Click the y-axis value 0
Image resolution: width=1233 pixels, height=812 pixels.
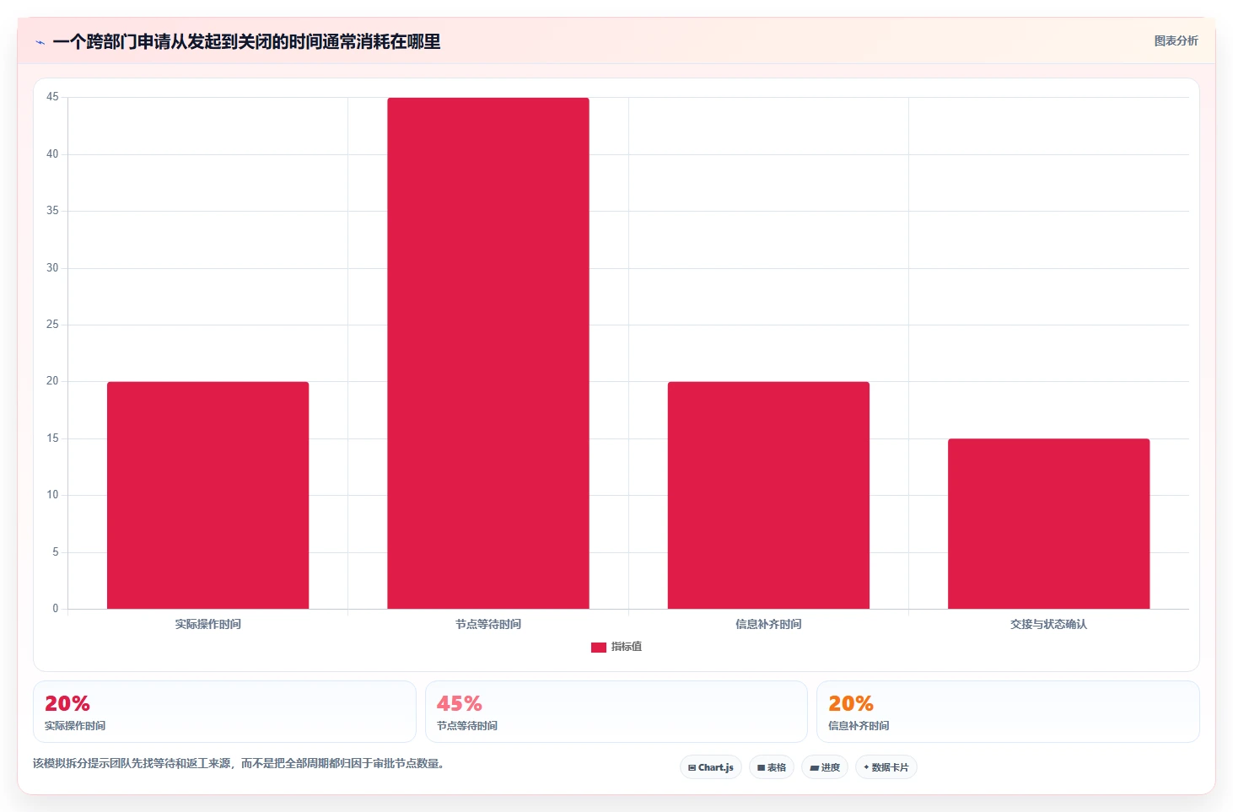tap(56, 609)
